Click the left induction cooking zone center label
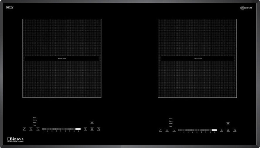Screen dimensions: 260x148 (62, 58)
